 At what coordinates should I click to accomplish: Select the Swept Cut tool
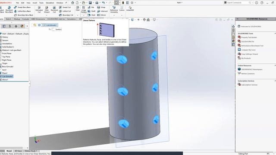(65, 7)
